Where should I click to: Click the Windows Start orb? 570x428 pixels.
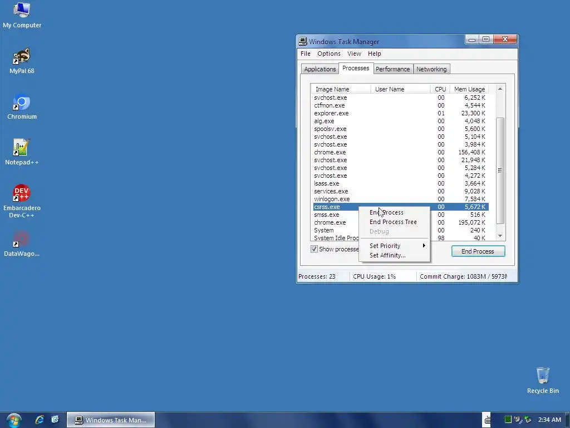tap(14, 420)
